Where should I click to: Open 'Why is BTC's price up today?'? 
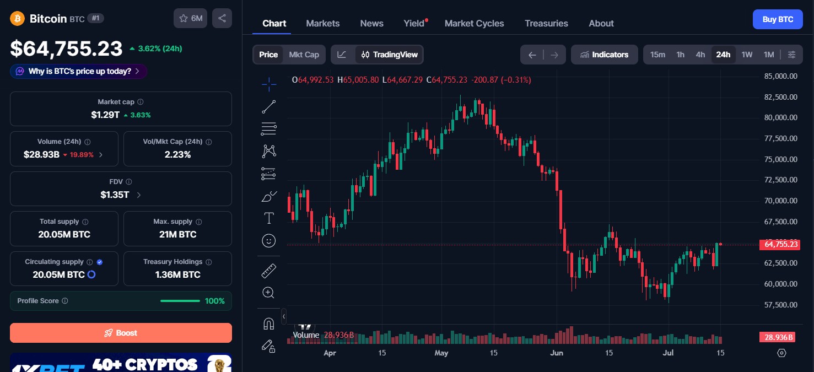coord(78,71)
